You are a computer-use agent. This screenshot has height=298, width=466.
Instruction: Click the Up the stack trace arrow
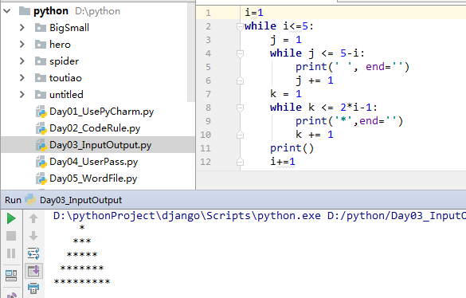pos(33,218)
